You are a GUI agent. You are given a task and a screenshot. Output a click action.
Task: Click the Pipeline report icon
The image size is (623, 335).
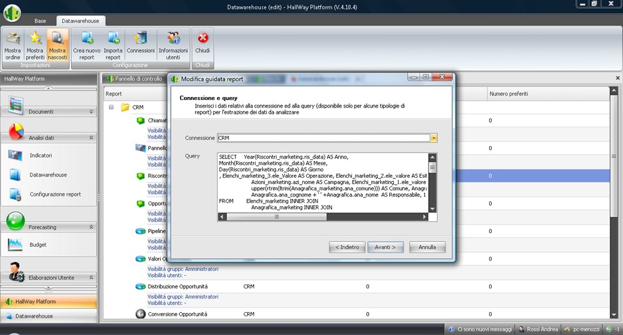[x=141, y=231]
